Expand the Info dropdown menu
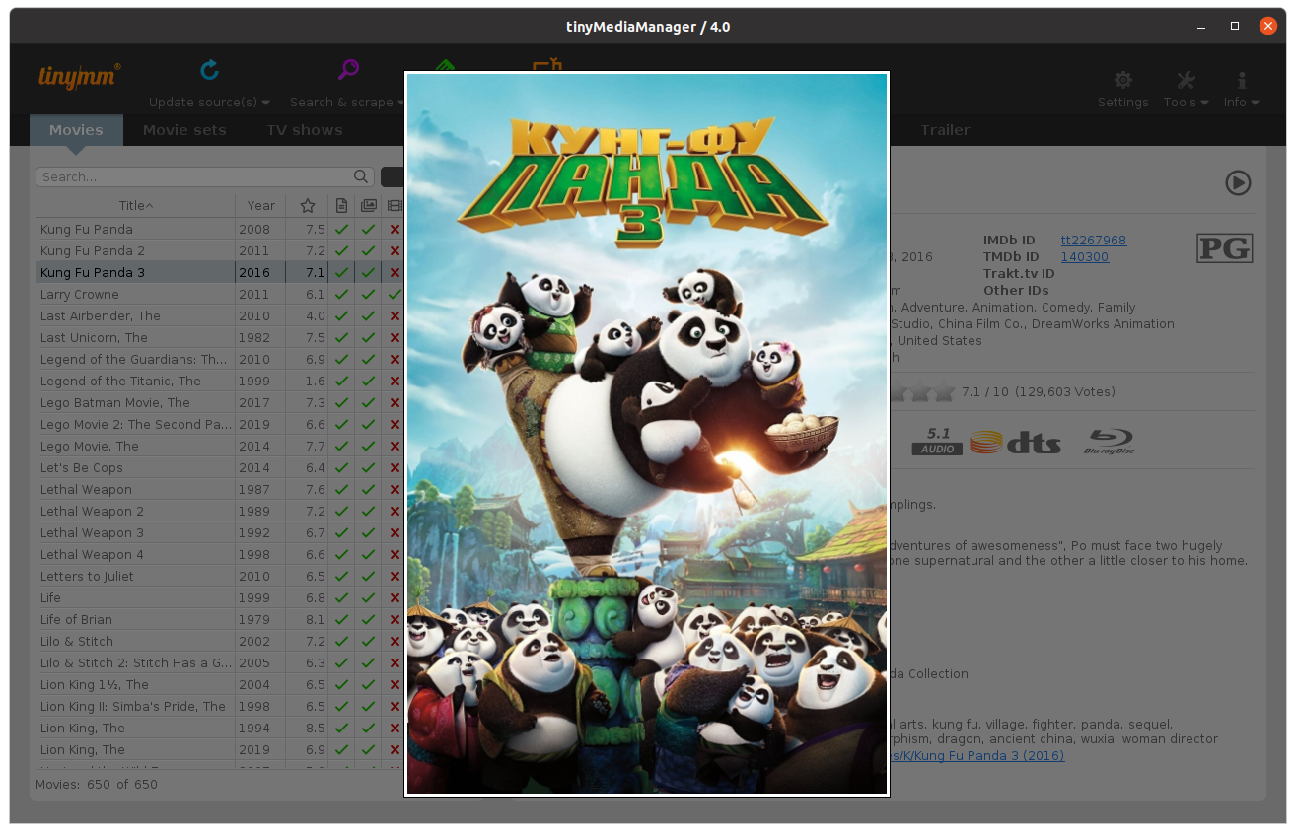The height and width of the screenshot is (833, 1296). point(1256,103)
